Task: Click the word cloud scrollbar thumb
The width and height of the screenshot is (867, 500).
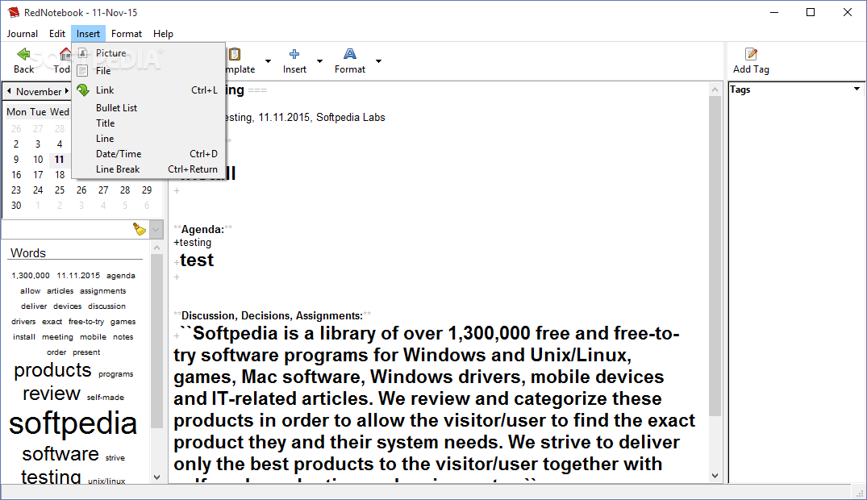Action: tap(156, 340)
